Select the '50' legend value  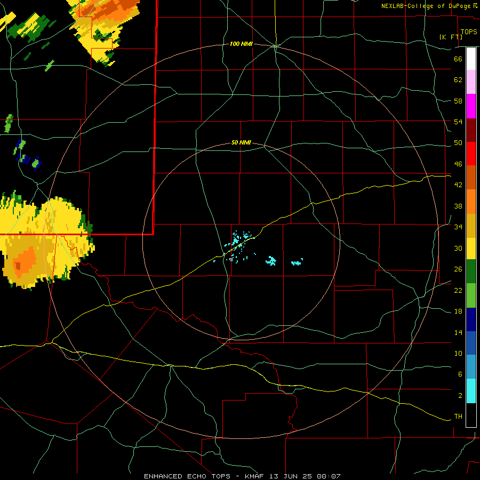[458, 143]
